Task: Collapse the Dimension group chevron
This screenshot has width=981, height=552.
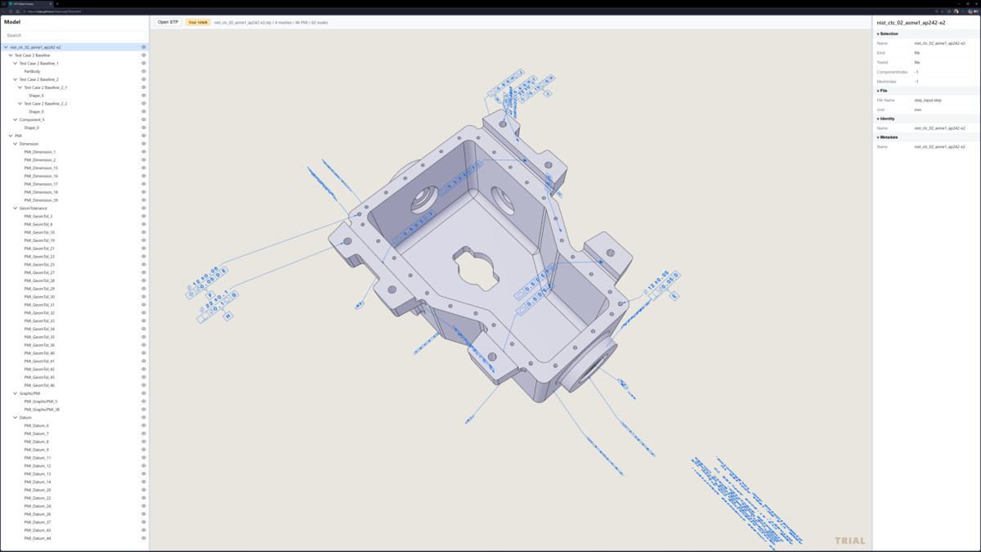Action: tap(16, 144)
